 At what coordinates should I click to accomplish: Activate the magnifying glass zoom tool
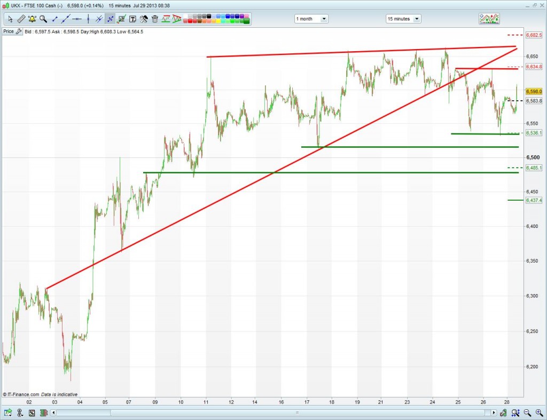43,19
